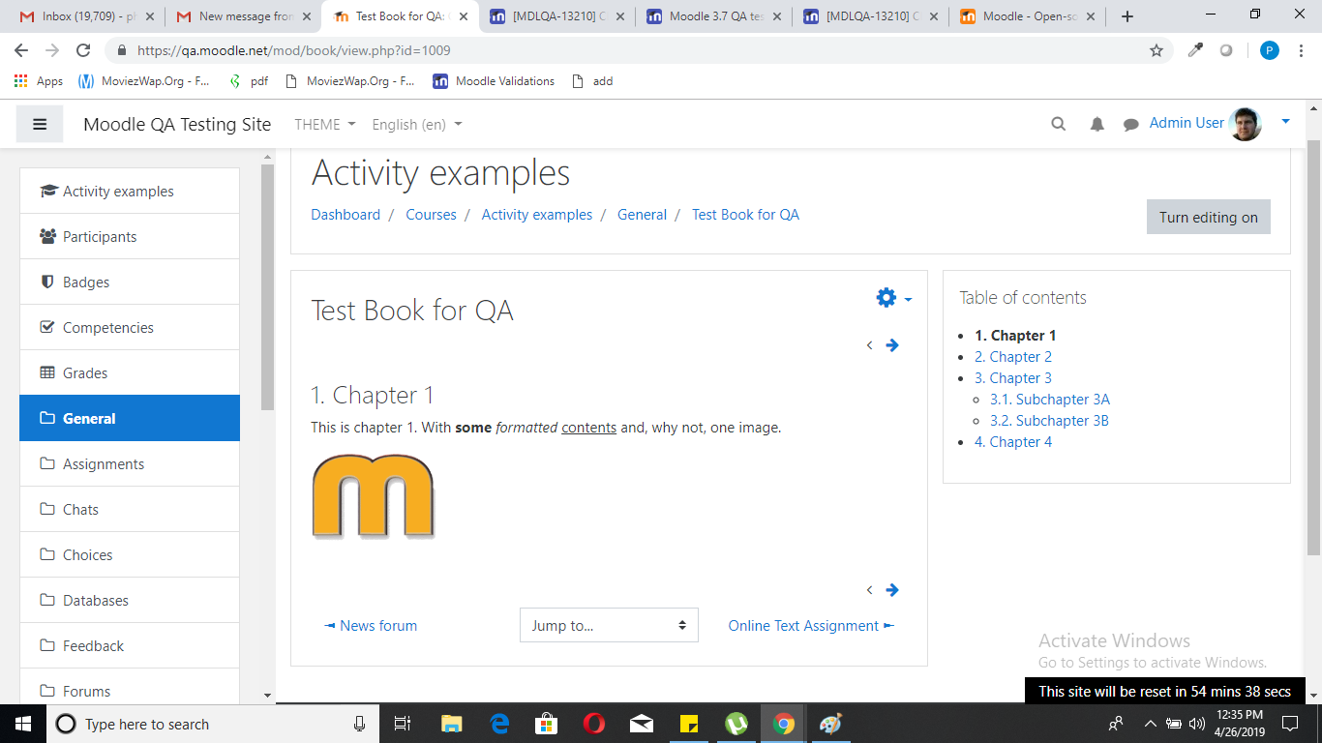The width and height of the screenshot is (1322, 743).
Task: Switch to the Moodle 3.7 QA test tab
Action: coord(712,16)
